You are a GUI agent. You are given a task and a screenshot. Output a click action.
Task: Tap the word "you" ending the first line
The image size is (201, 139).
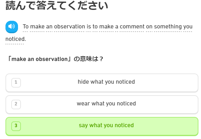coord(188,27)
